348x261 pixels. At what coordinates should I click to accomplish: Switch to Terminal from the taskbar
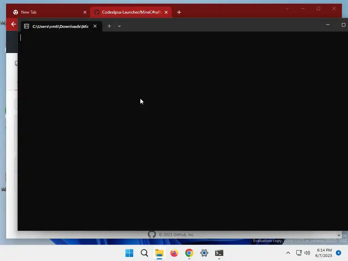(x=219, y=253)
